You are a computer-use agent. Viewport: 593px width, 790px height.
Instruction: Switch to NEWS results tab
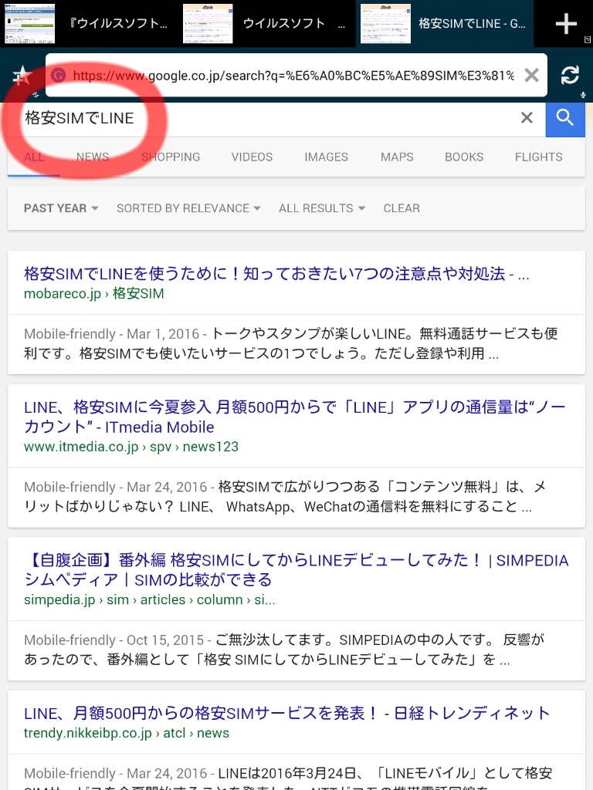pyautogui.click(x=93, y=157)
